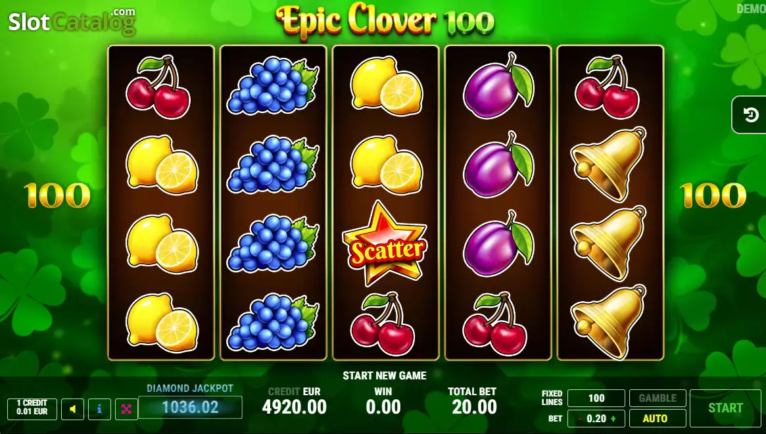Click the bottom golden bell on fifth reel
This screenshot has height=434, width=766.
[x=609, y=322]
